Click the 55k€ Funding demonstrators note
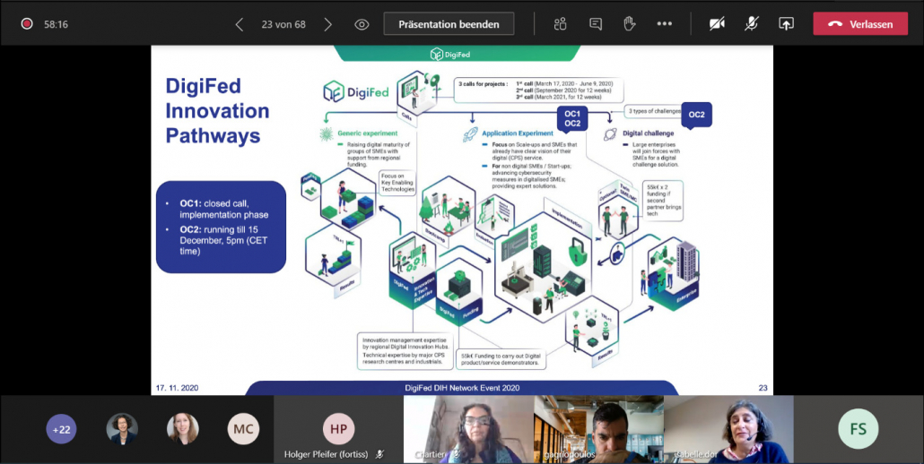The width and height of the screenshot is (924, 464). click(x=501, y=359)
